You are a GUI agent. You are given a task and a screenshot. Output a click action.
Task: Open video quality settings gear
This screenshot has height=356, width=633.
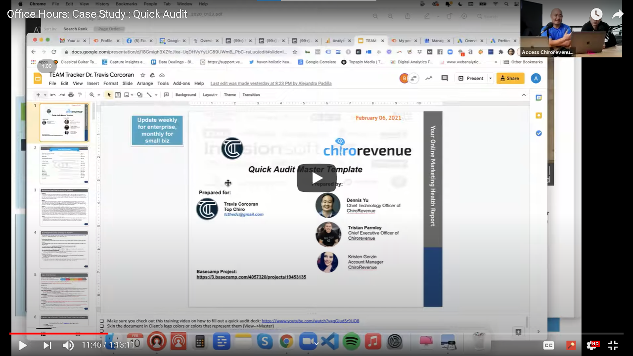click(x=592, y=345)
